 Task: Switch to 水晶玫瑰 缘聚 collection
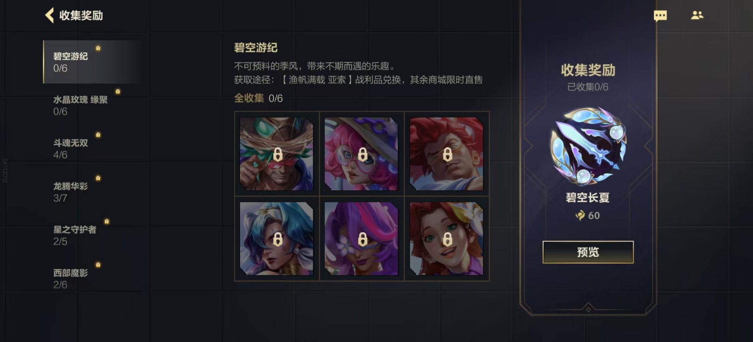tap(93, 105)
